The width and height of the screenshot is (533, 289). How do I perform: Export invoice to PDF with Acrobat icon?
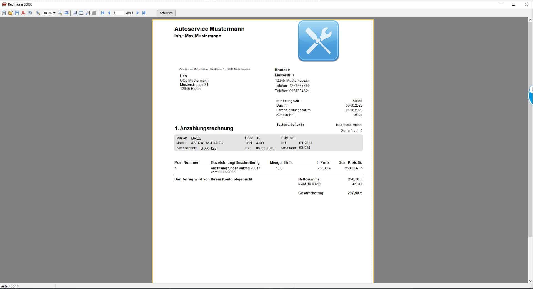23,13
